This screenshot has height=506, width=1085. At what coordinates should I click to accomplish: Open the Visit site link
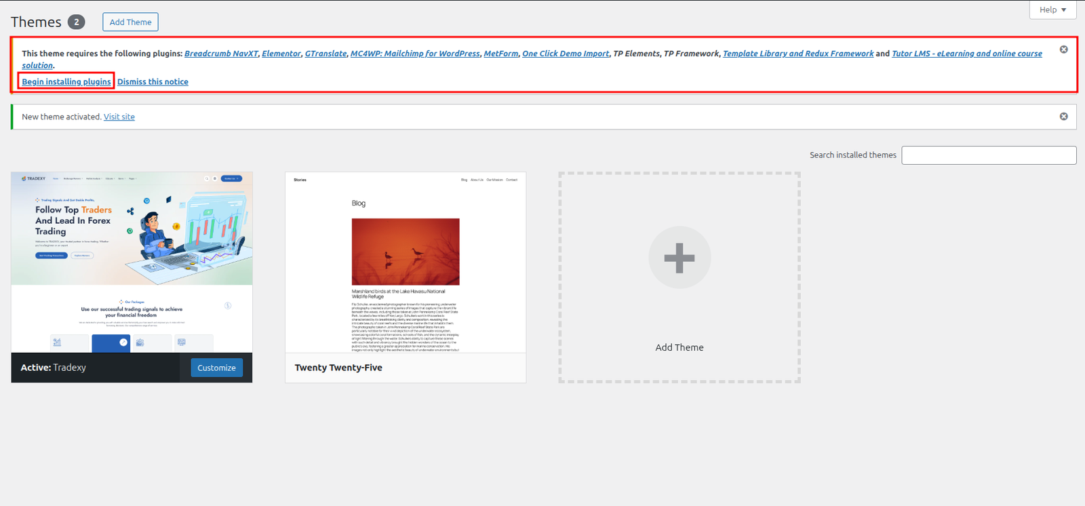click(x=119, y=117)
